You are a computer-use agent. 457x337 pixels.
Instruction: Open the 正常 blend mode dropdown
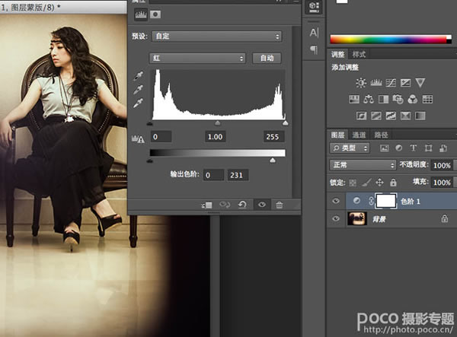(362, 164)
